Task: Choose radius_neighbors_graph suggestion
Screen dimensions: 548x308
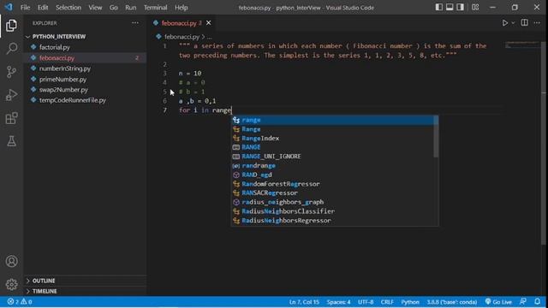Action: tap(332, 202)
